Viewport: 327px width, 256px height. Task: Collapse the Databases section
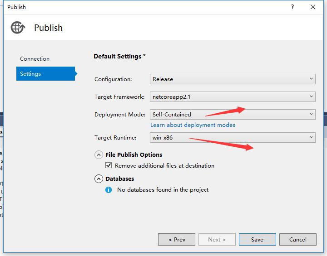tap(99, 179)
